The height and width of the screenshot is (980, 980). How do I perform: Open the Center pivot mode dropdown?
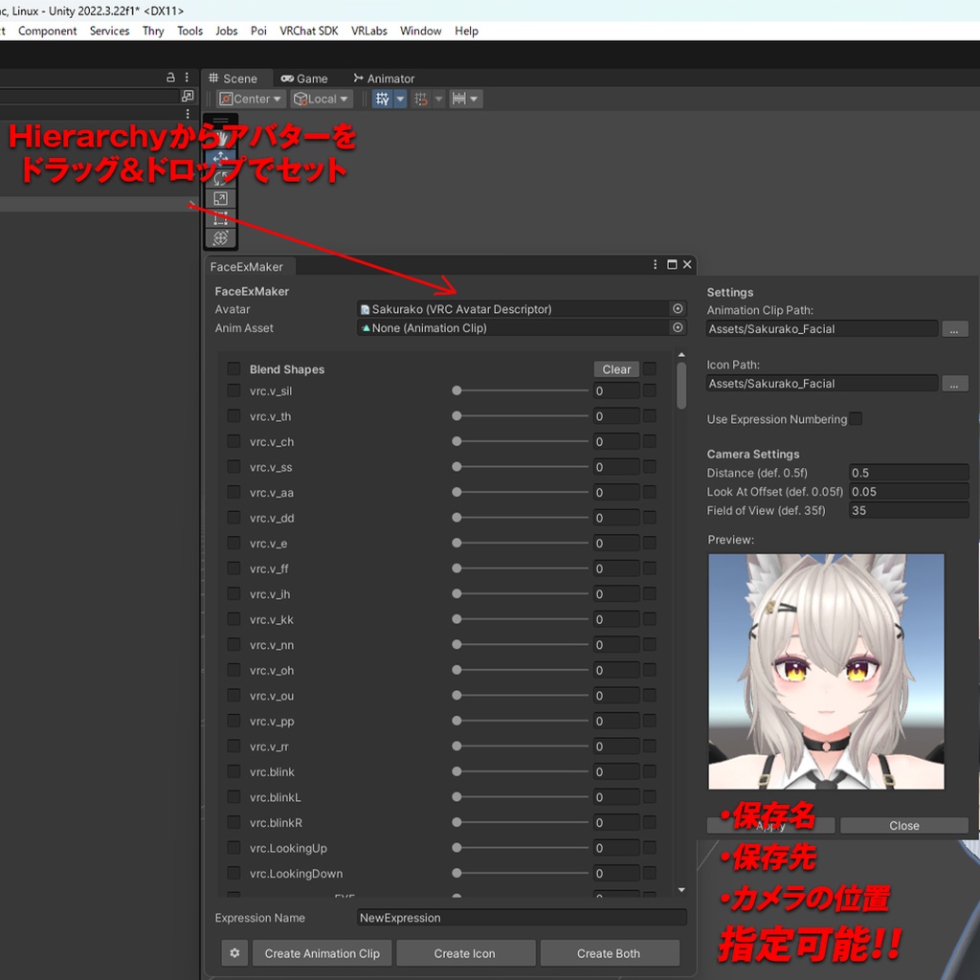coord(250,98)
